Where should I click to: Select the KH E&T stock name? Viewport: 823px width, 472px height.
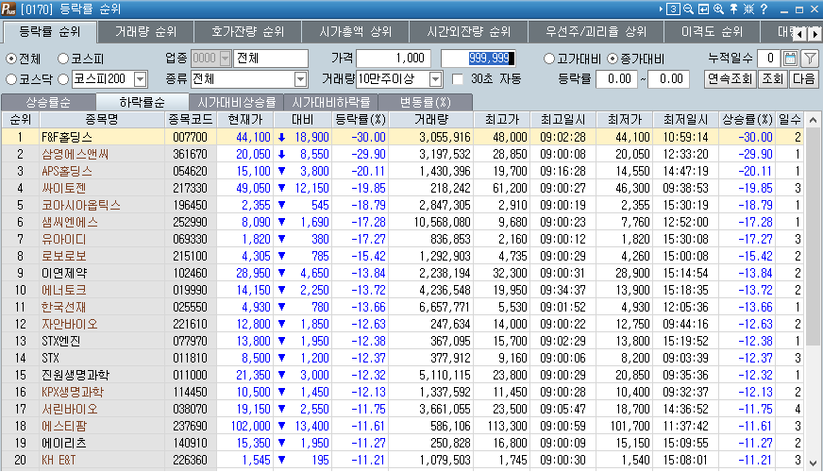(x=59, y=460)
